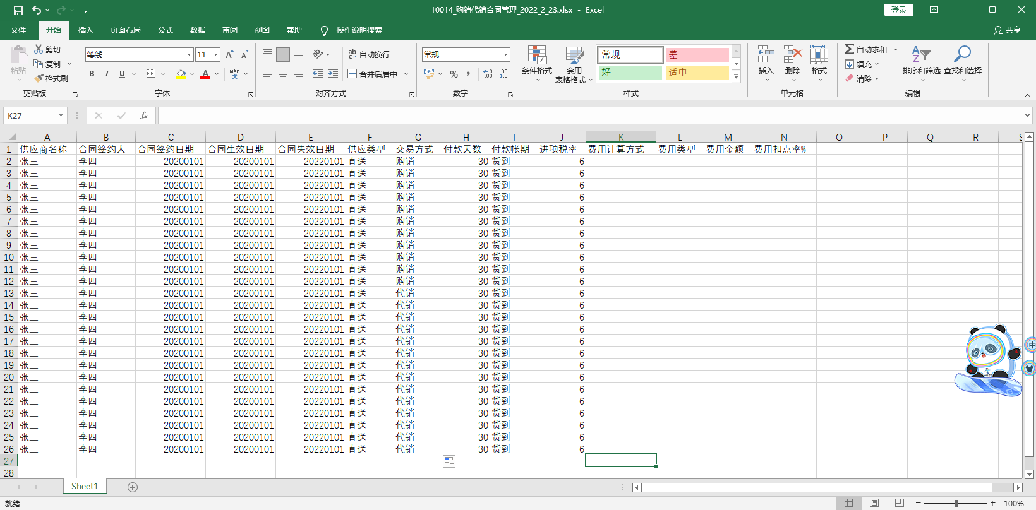1036x510 pixels.
Task: Toggle Bold formatting
Action: pos(92,74)
